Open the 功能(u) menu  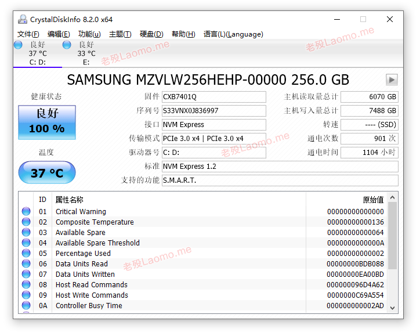click(89, 34)
